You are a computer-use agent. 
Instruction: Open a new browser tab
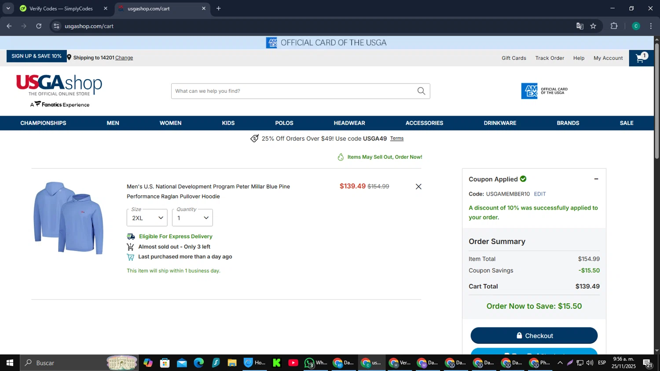(219, 8)
